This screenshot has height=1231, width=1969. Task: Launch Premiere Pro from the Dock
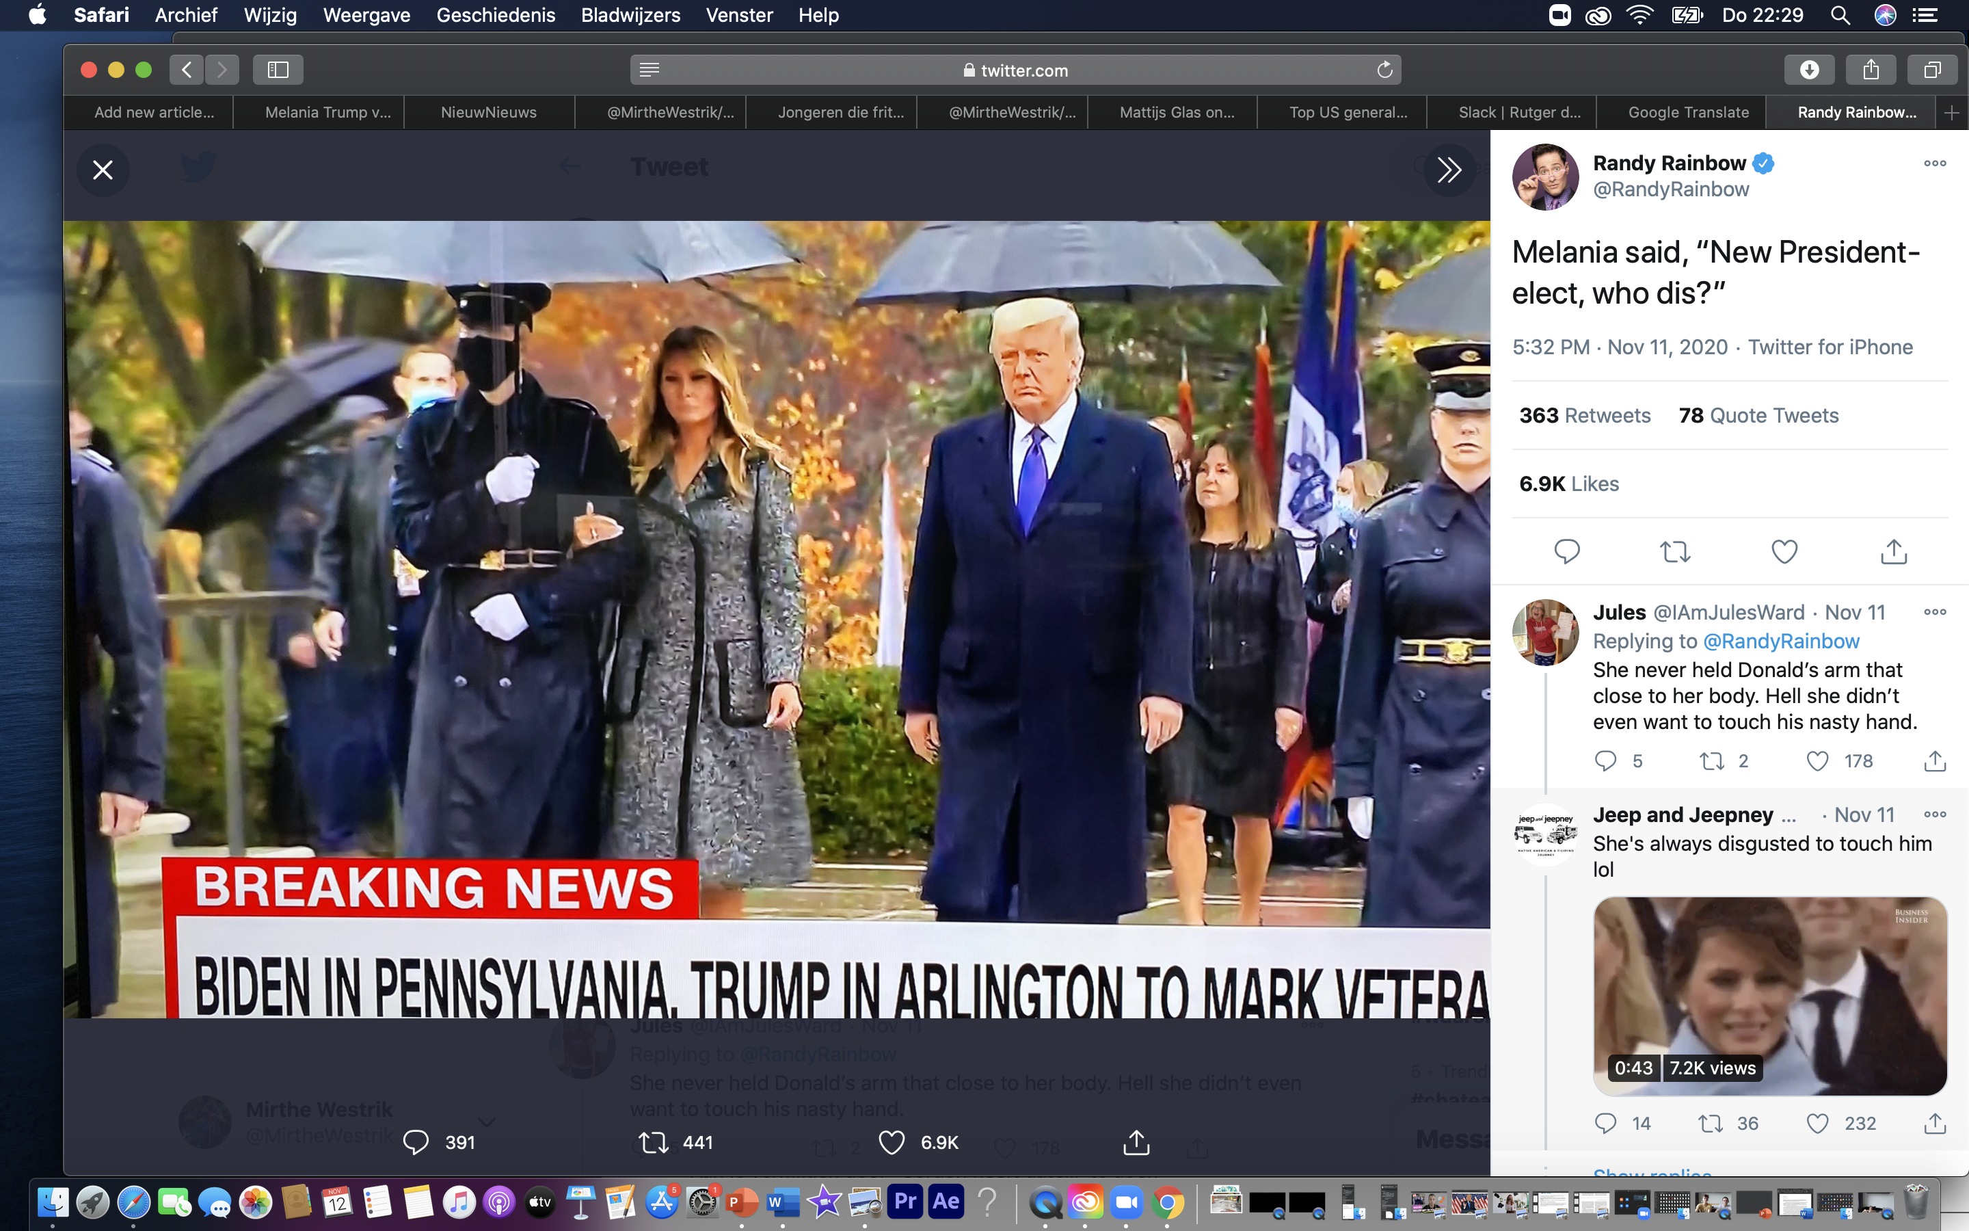[x=906, y=1202]
